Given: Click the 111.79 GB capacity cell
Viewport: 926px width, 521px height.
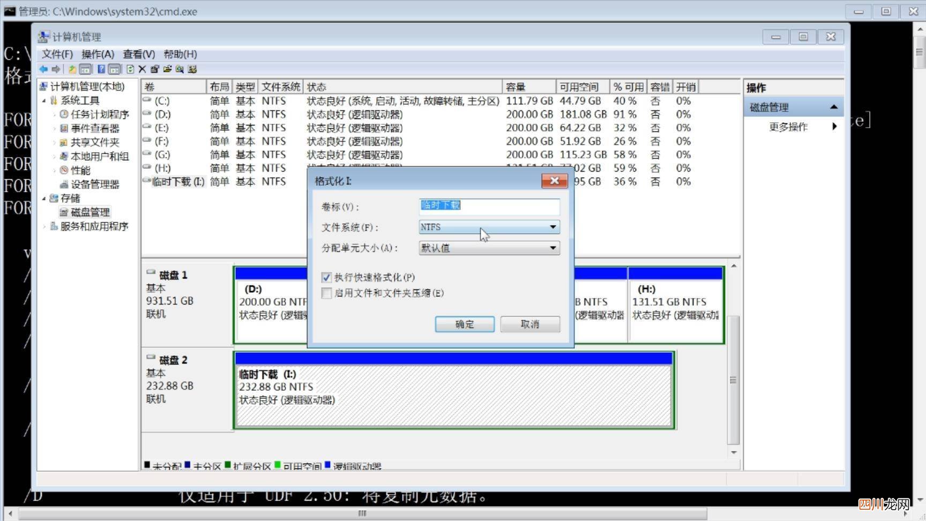Looking at the screenshot, I should [529, 101].
